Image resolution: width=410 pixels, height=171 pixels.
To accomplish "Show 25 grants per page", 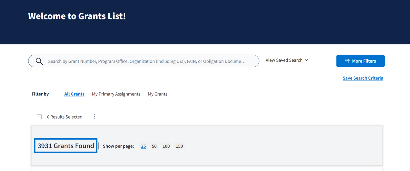I will 143,146.
